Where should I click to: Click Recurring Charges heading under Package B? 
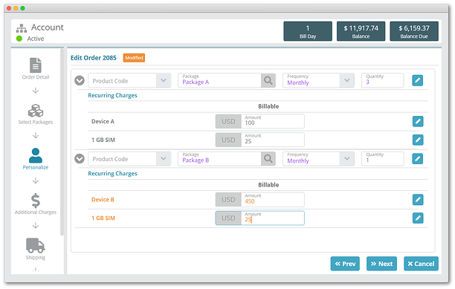112,174
